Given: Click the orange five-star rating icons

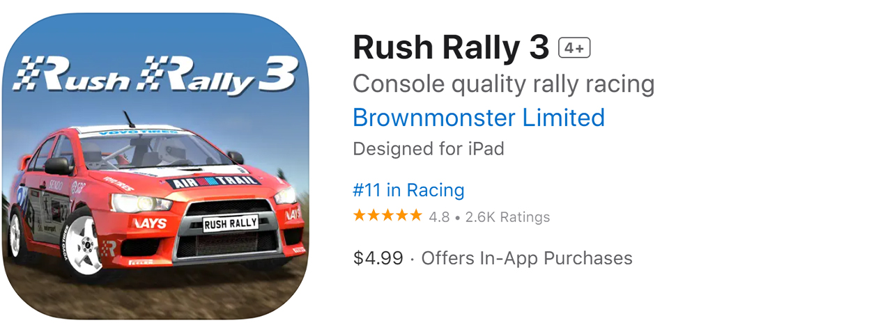Looking at the screenshot, I should coord(387,216).
